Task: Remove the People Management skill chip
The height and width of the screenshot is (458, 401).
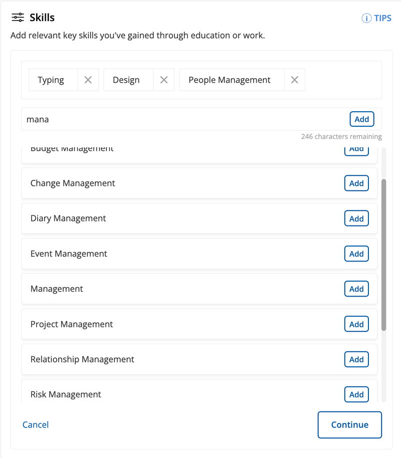Action: coord(294,80)
